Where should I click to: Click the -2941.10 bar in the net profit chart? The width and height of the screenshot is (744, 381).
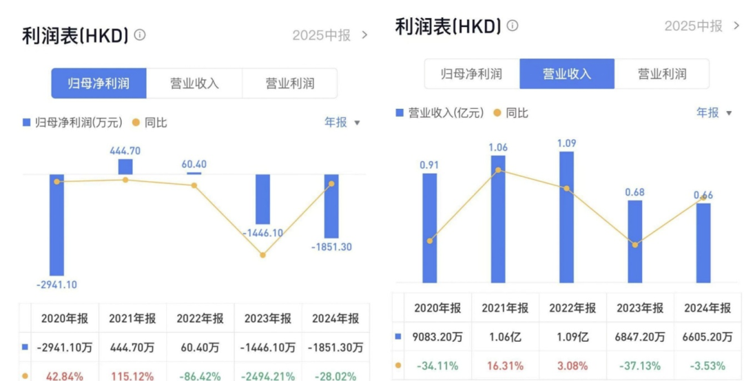(56, 225)
